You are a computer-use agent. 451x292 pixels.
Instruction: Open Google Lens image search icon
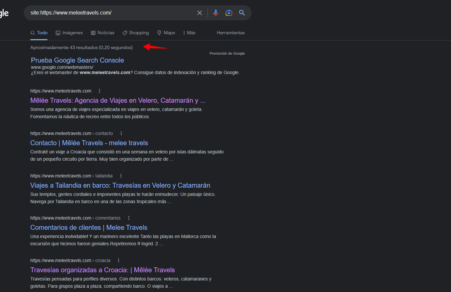click(x=229, y=13)
